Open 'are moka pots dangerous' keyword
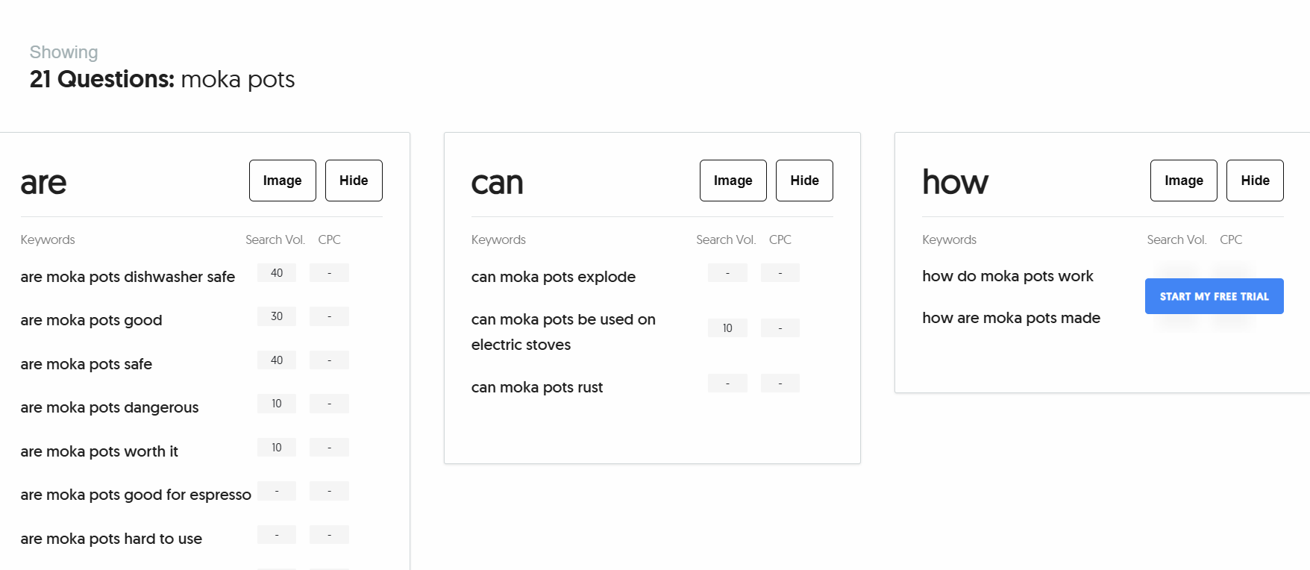This screenshot has height=570, width=1310. coord(109,407)
